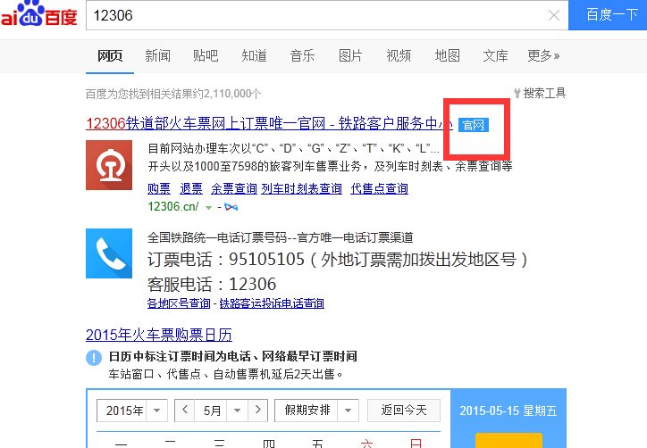The width and height of the screenshot is (647, 448).
Task: Open the 购票 link
Action: (159, 188)
